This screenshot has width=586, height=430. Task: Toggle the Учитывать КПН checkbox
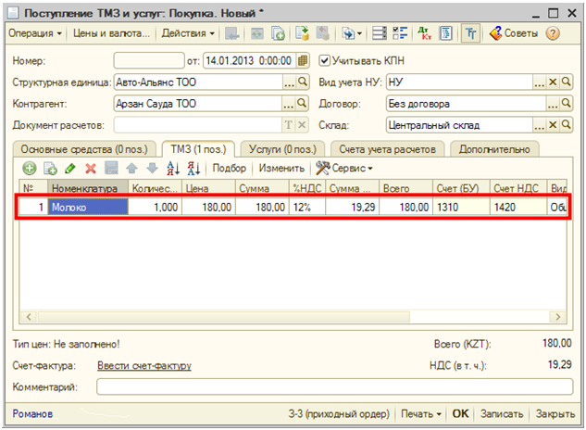(324, 61)
